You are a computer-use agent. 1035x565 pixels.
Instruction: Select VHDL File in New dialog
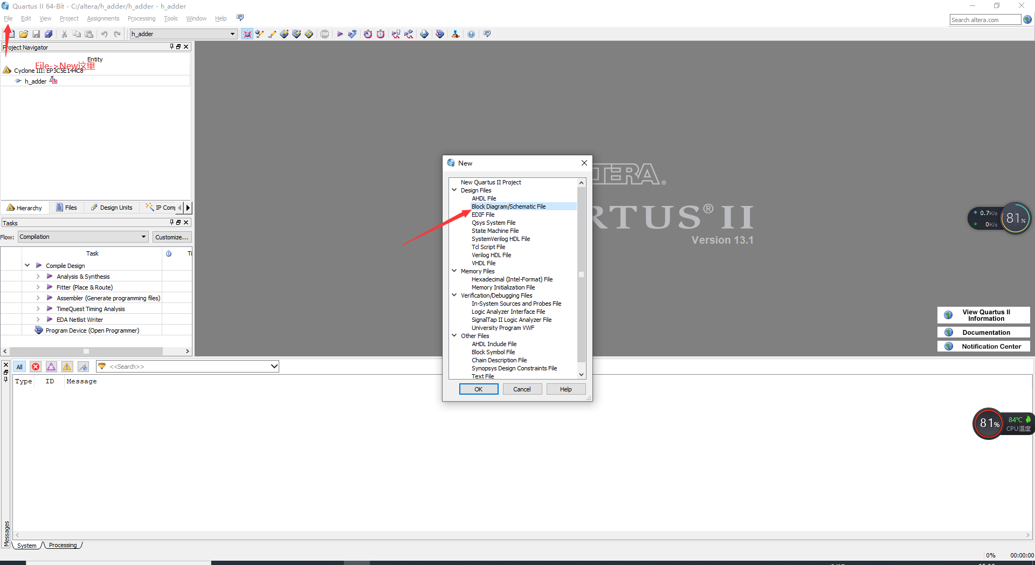tap(484, 263)
